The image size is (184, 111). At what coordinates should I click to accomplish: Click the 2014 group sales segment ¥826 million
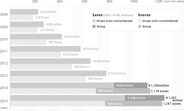pos(131,85)
